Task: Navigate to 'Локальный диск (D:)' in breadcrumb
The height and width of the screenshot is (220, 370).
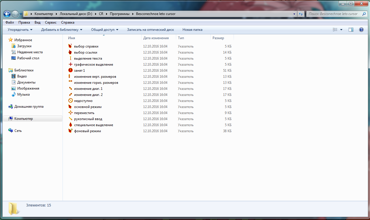Action: coord(76,14)
